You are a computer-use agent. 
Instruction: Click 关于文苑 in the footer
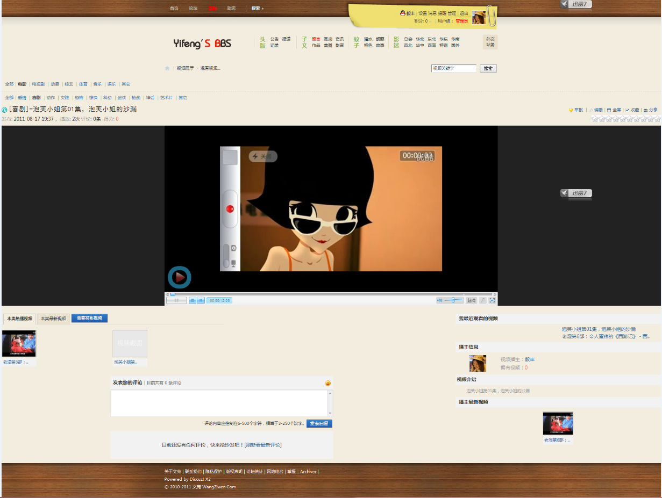(x=173, y=472)
